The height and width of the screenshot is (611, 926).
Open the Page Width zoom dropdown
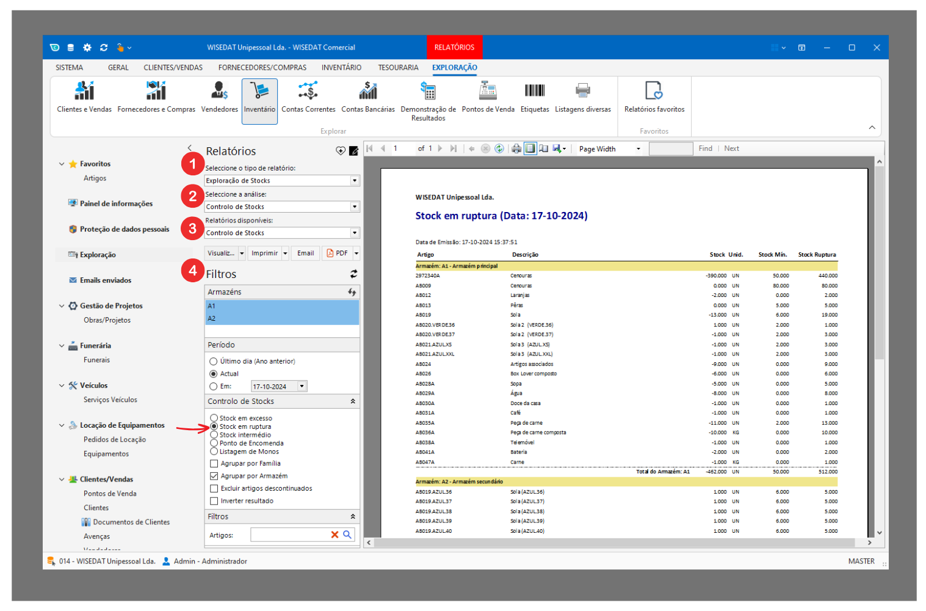pos(638,149)
